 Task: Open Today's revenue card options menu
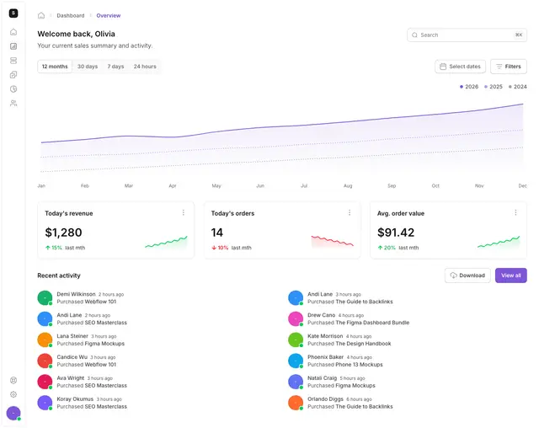(184, 213)
